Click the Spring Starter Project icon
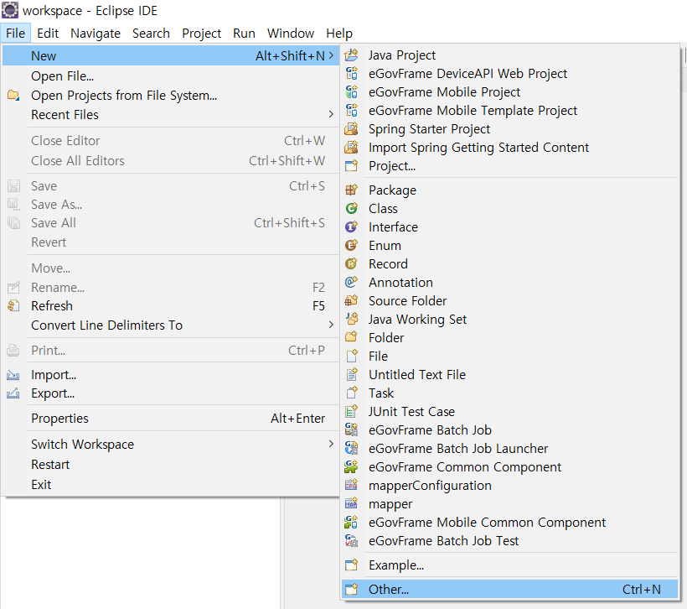 click(x=351, y=129)
